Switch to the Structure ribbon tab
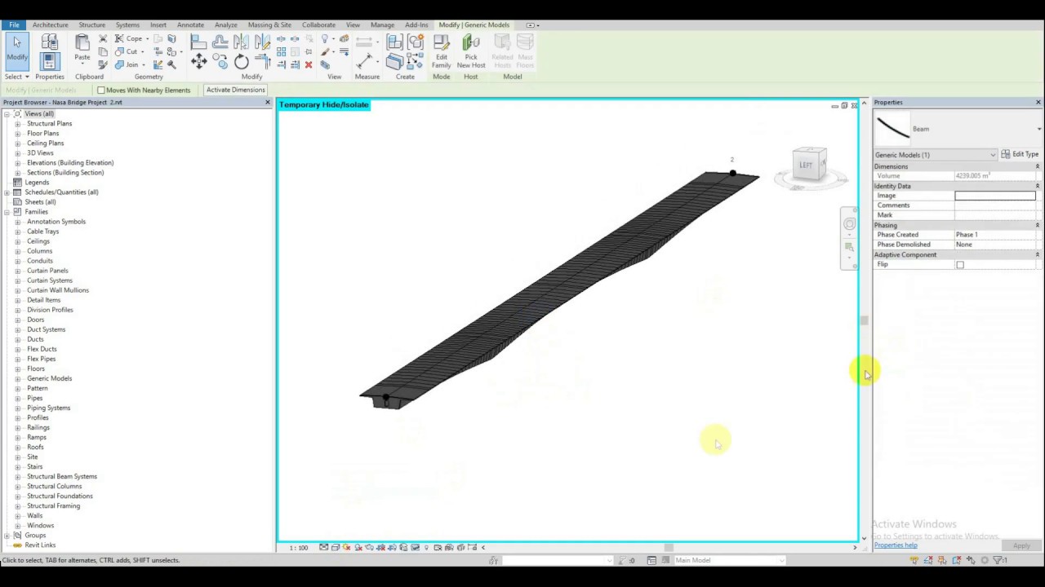This screenshot has width=1045, height=587. pyautogui.click(x=91, y=24)
